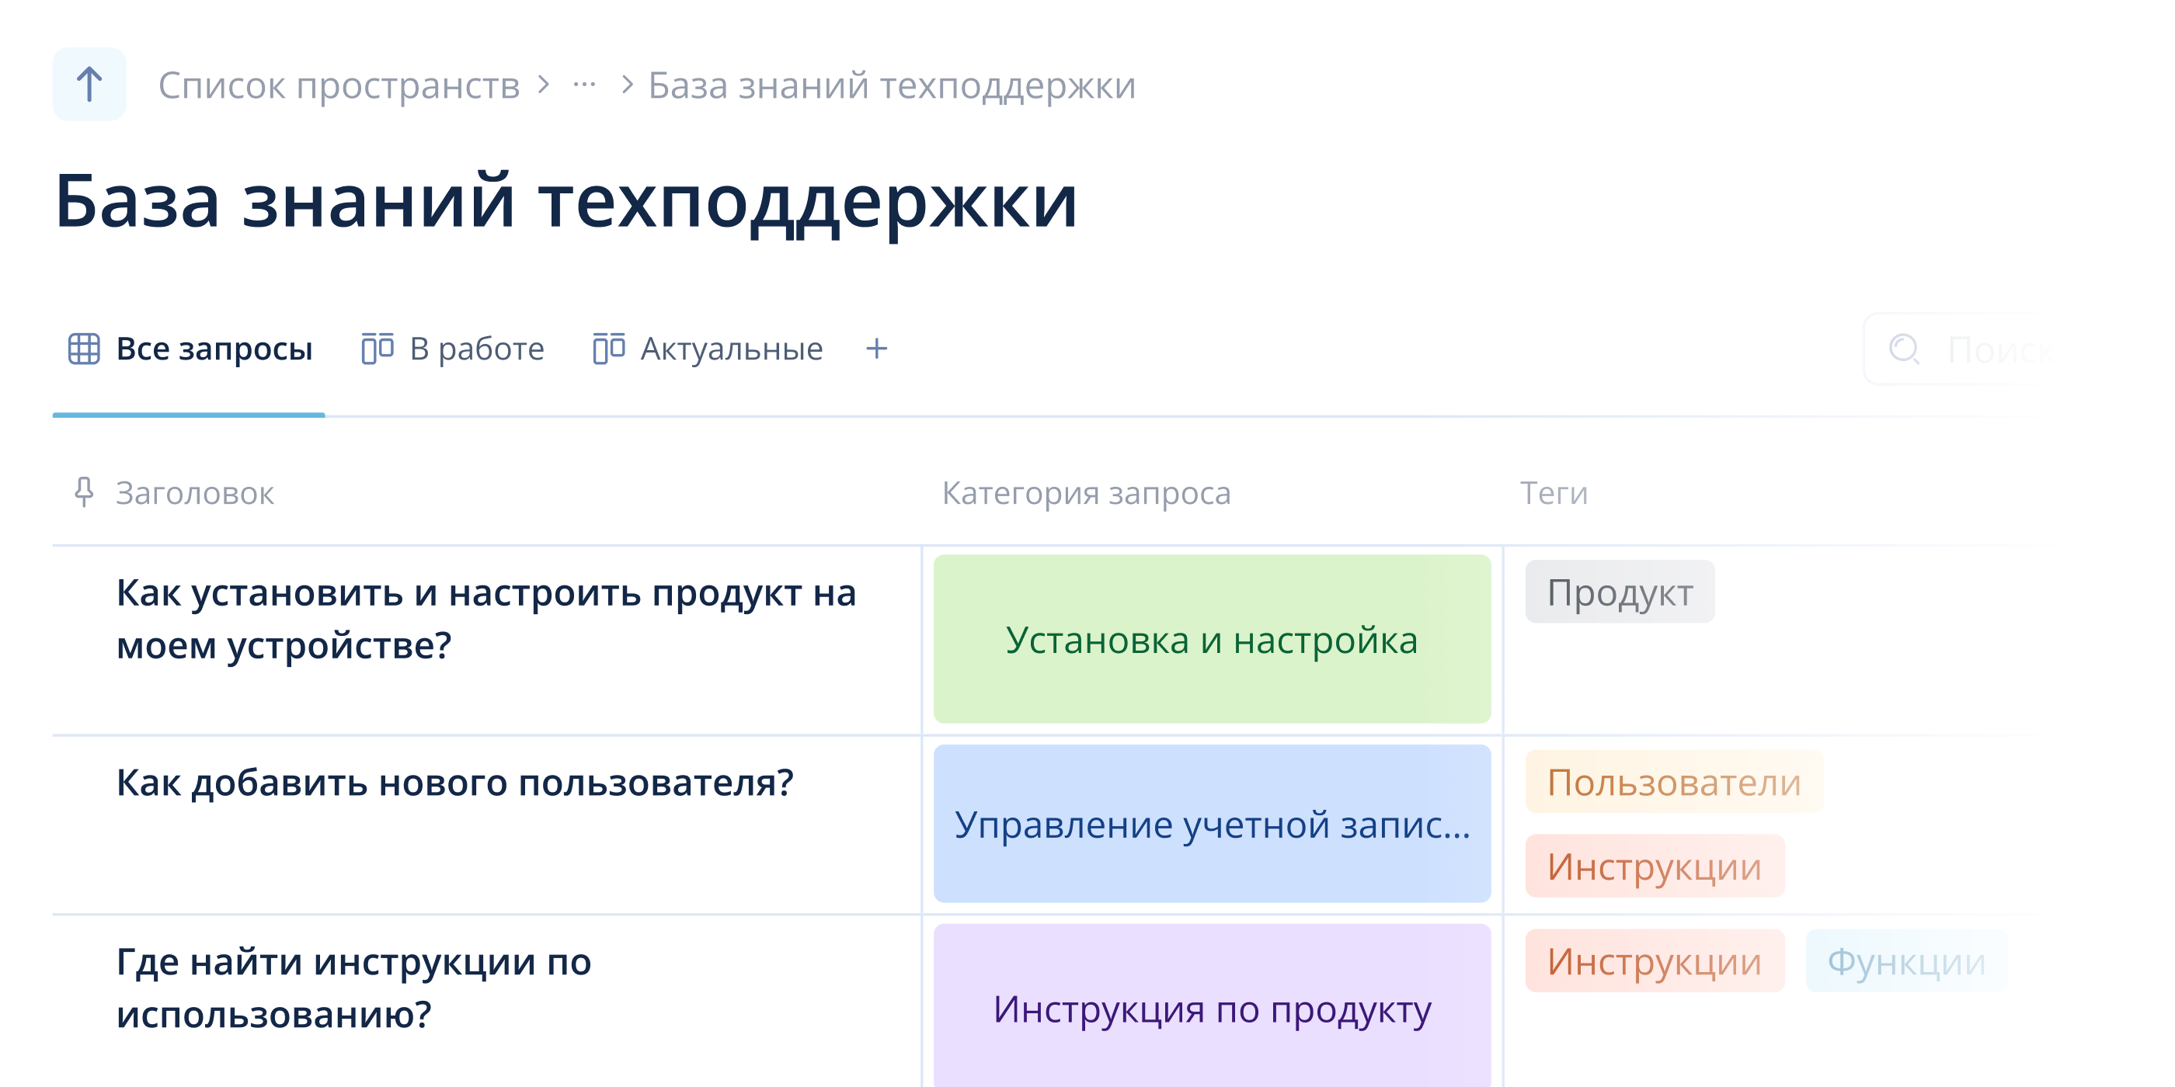The height and width of the screenshot is (1087, 2175).
Task: Click 'Инструкции' tag in the new user row
Action: coord(1654,866)
